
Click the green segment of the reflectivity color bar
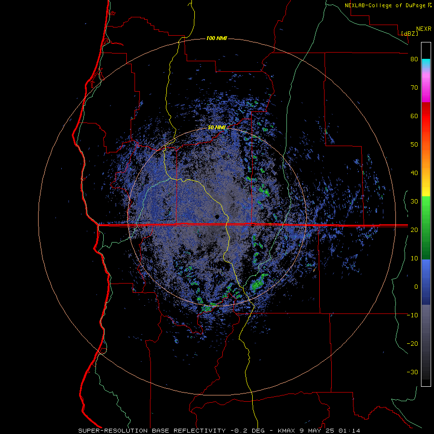point(426,228)
